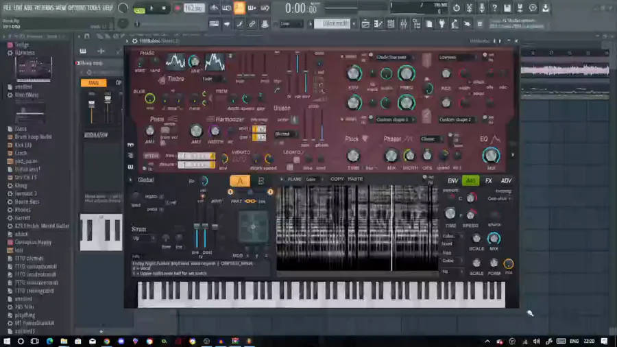Click the save project disk icon
This screenshot has width=617, height=347.
click(507, 8)
